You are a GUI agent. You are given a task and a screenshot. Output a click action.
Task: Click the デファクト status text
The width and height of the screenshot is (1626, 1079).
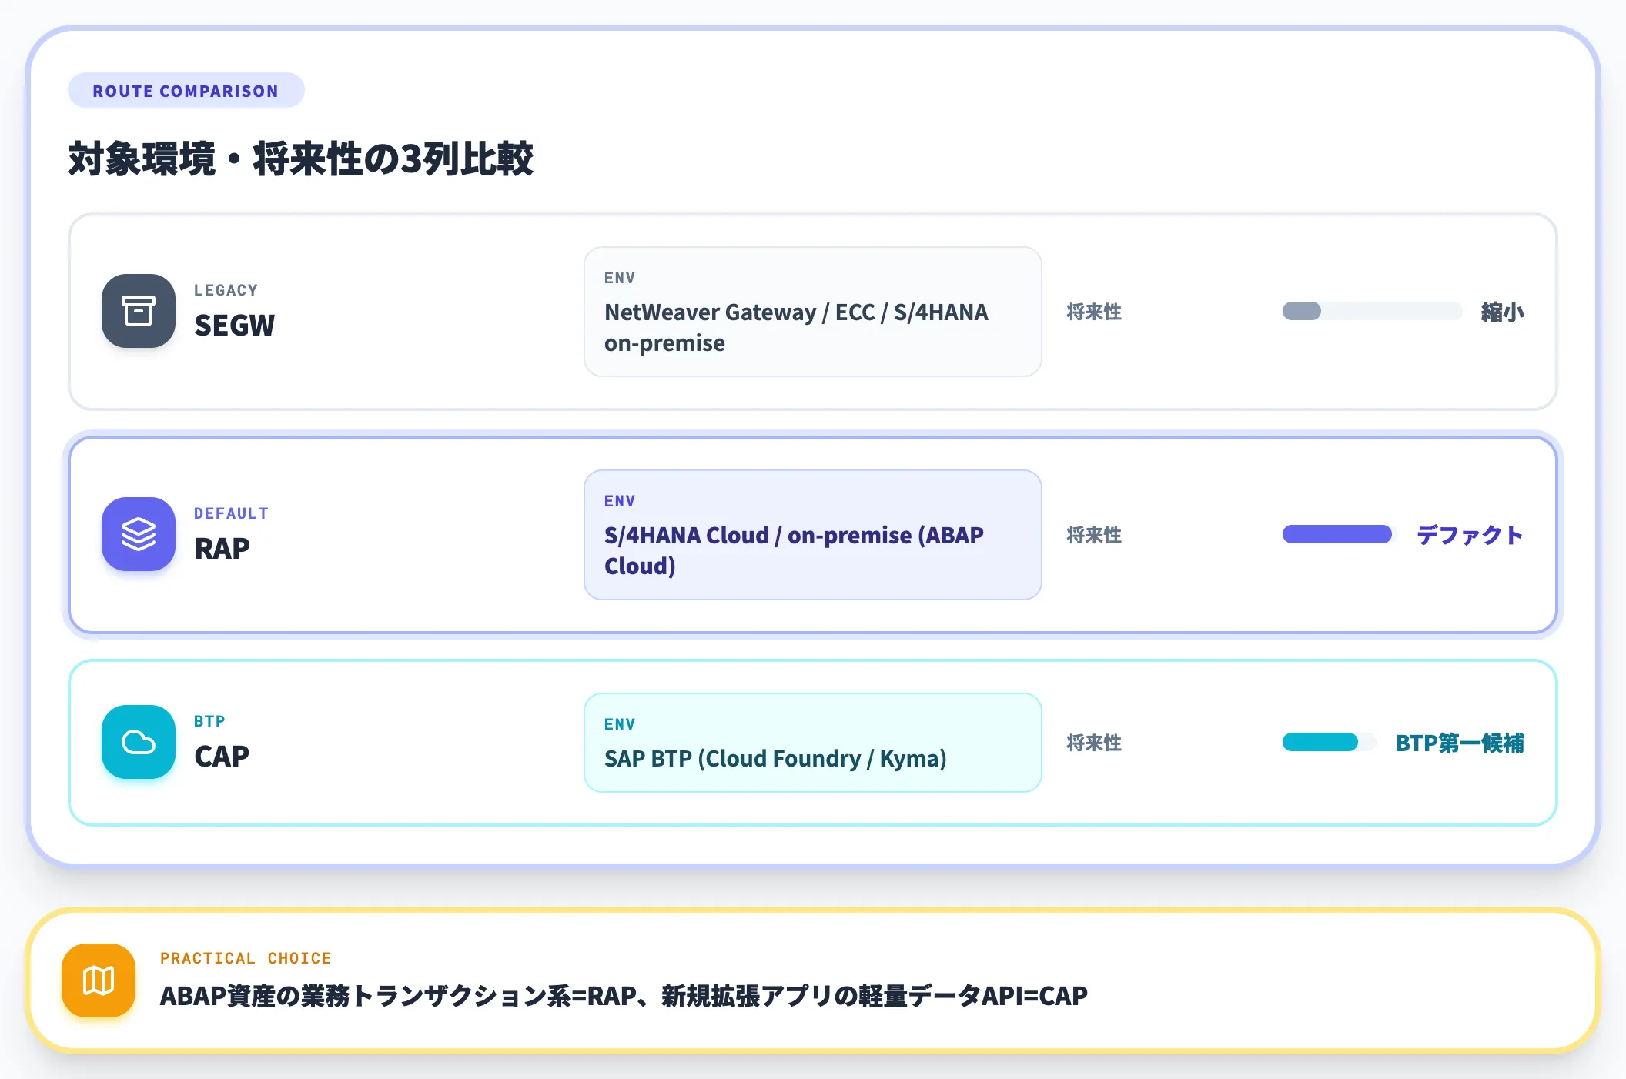1470,535
